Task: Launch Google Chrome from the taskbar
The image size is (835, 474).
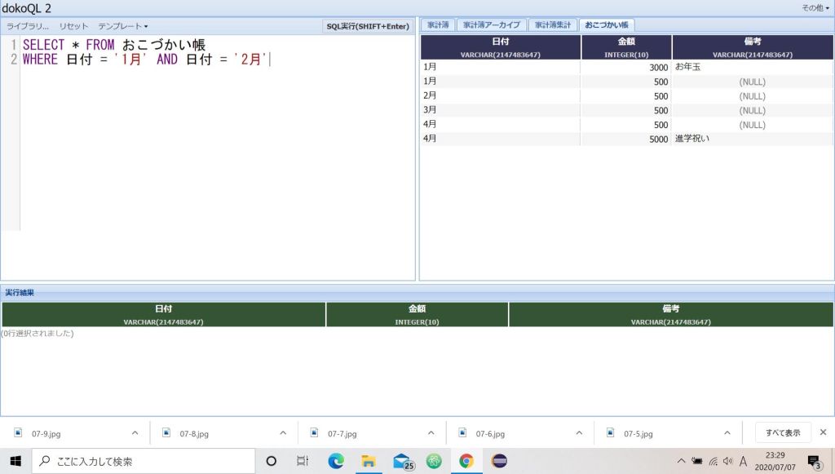Action: point(466,461)
